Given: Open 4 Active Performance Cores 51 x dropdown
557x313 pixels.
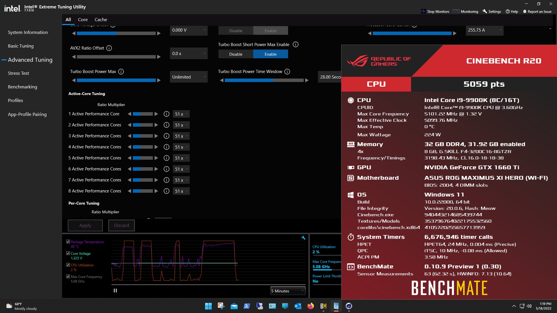Looking at the screenshot, I should coord(181,147).
